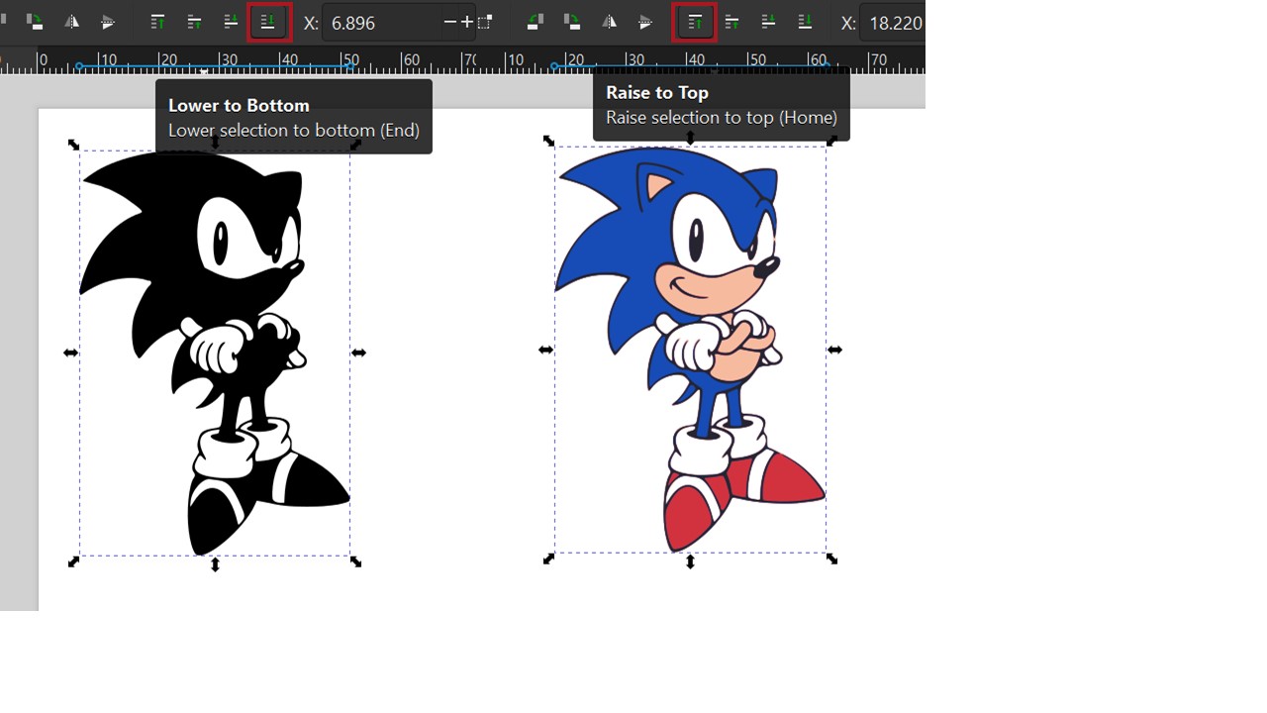Click left-middle scale handle of black Sonic
This screenshot has width=1267, height=713.
point(70,353)
